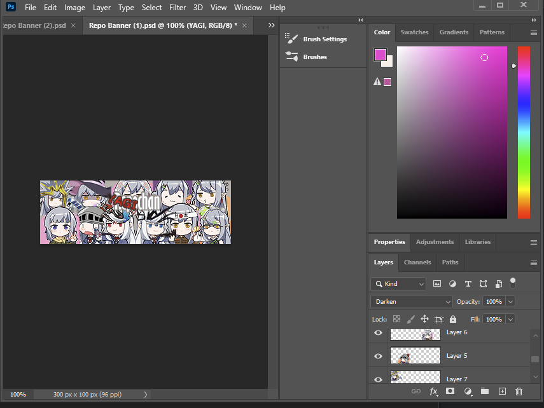Close the Repo Banner (2).psd tab

[x=73, y=25]
